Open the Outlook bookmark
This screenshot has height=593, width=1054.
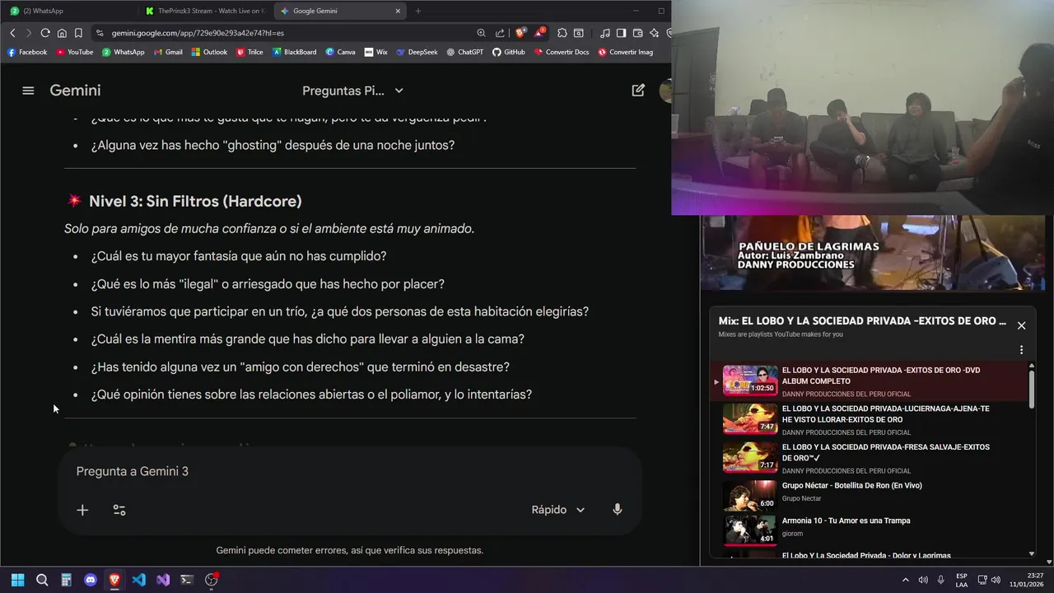pyautogui.click(x=209, y=52)
